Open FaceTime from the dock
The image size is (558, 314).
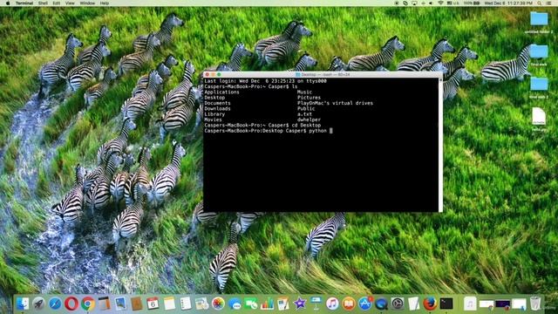[251, 304]
